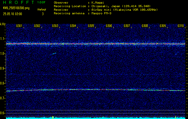This screenshot has width=188, height=119.
Task: Click the HROFFT program title
Action: (19, 2)
